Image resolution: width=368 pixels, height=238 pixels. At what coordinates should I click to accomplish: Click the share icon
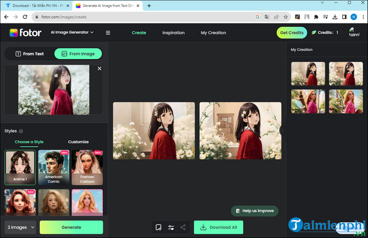(183, 227)
